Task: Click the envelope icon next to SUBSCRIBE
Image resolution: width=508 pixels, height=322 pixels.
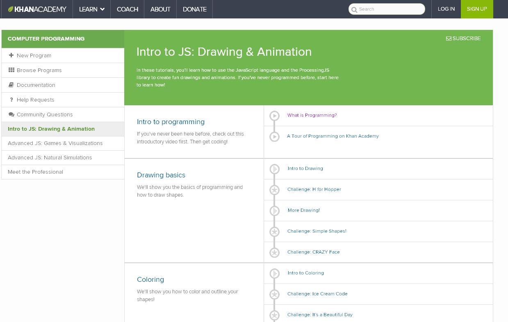Action: 449,39
